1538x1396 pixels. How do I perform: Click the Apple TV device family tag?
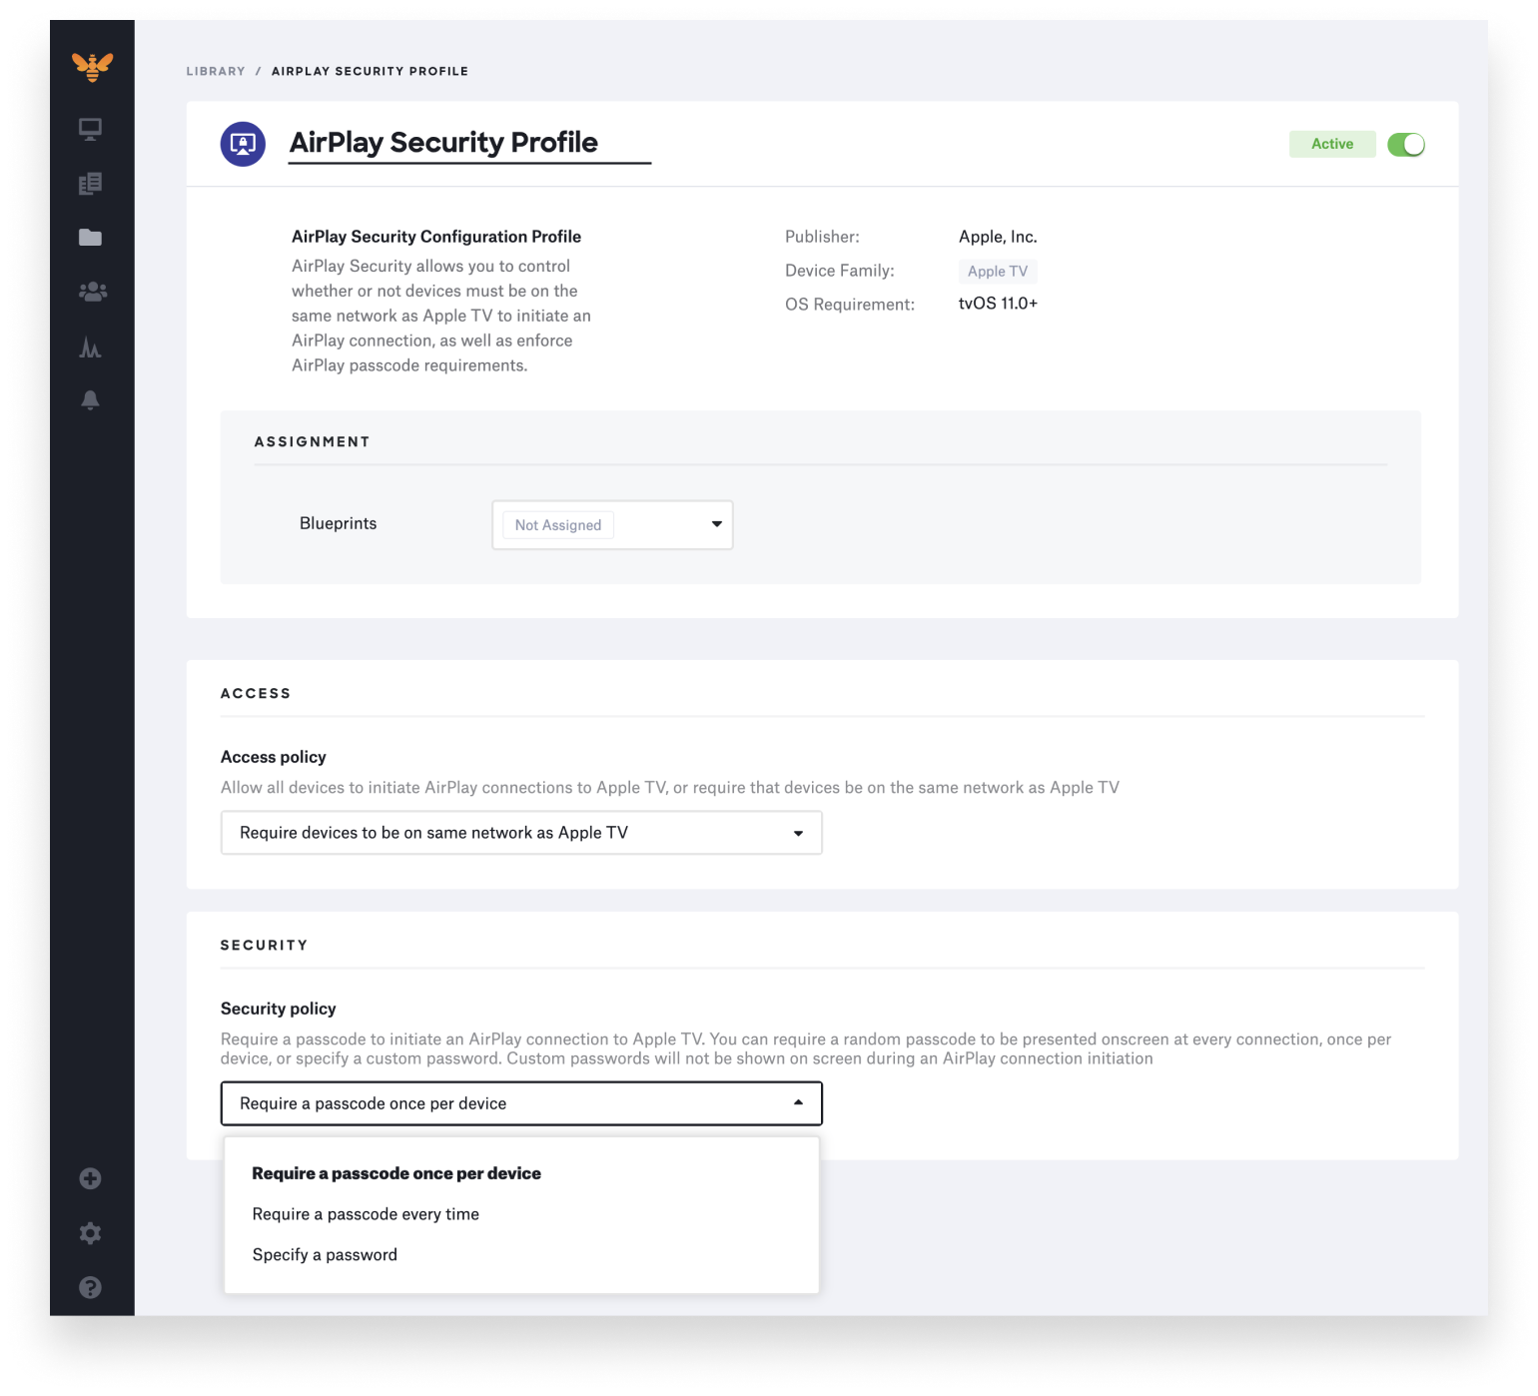(997, 271)
